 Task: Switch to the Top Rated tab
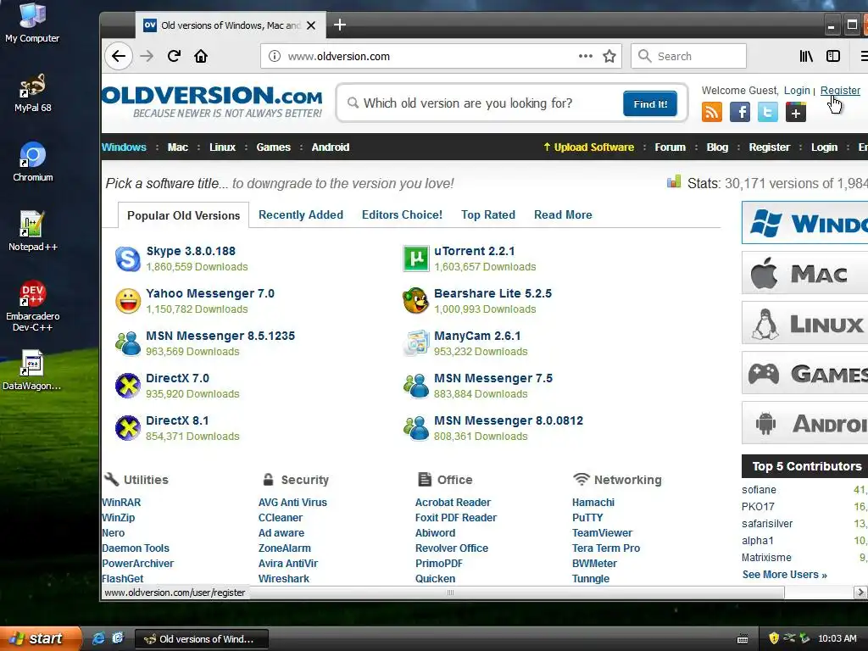tap(487, 214)
